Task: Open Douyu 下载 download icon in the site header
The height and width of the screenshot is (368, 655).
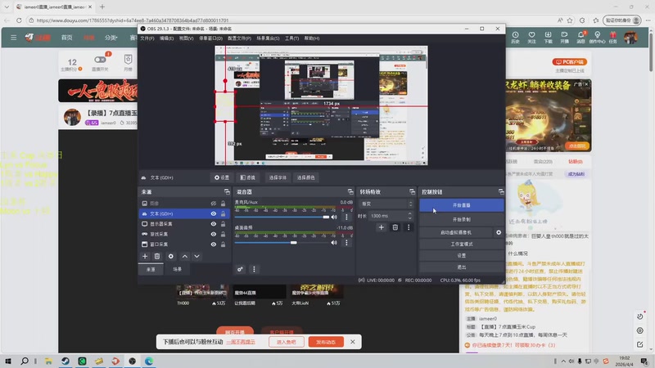Action: point(548,37)
